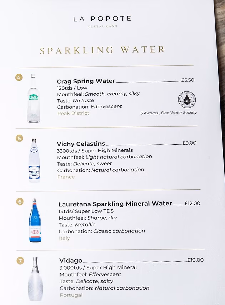The width and height of the screenshot is (225, 305).
Task: Click the 6 Awards Fine Water Society text
Action: (x=169, y=113)
